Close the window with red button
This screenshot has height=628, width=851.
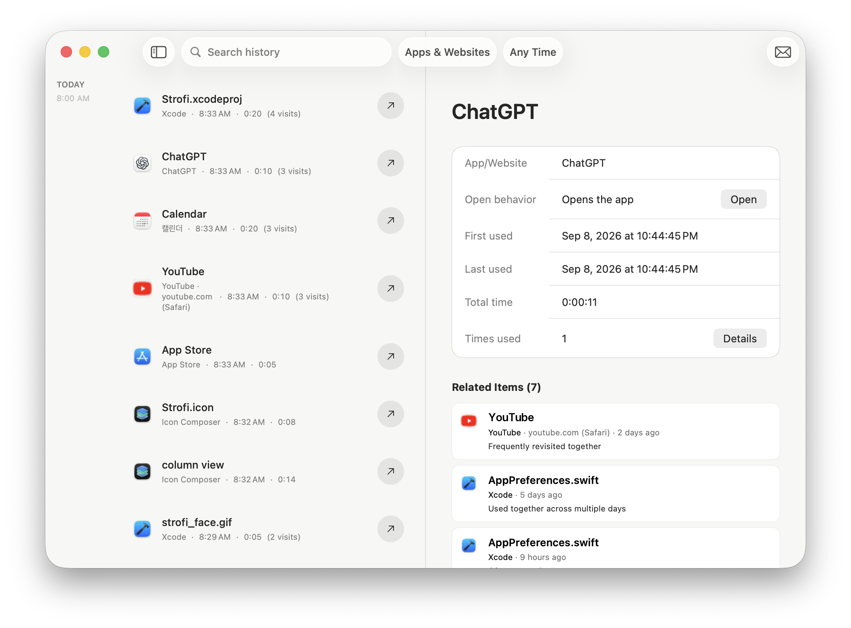coord(66,52)
